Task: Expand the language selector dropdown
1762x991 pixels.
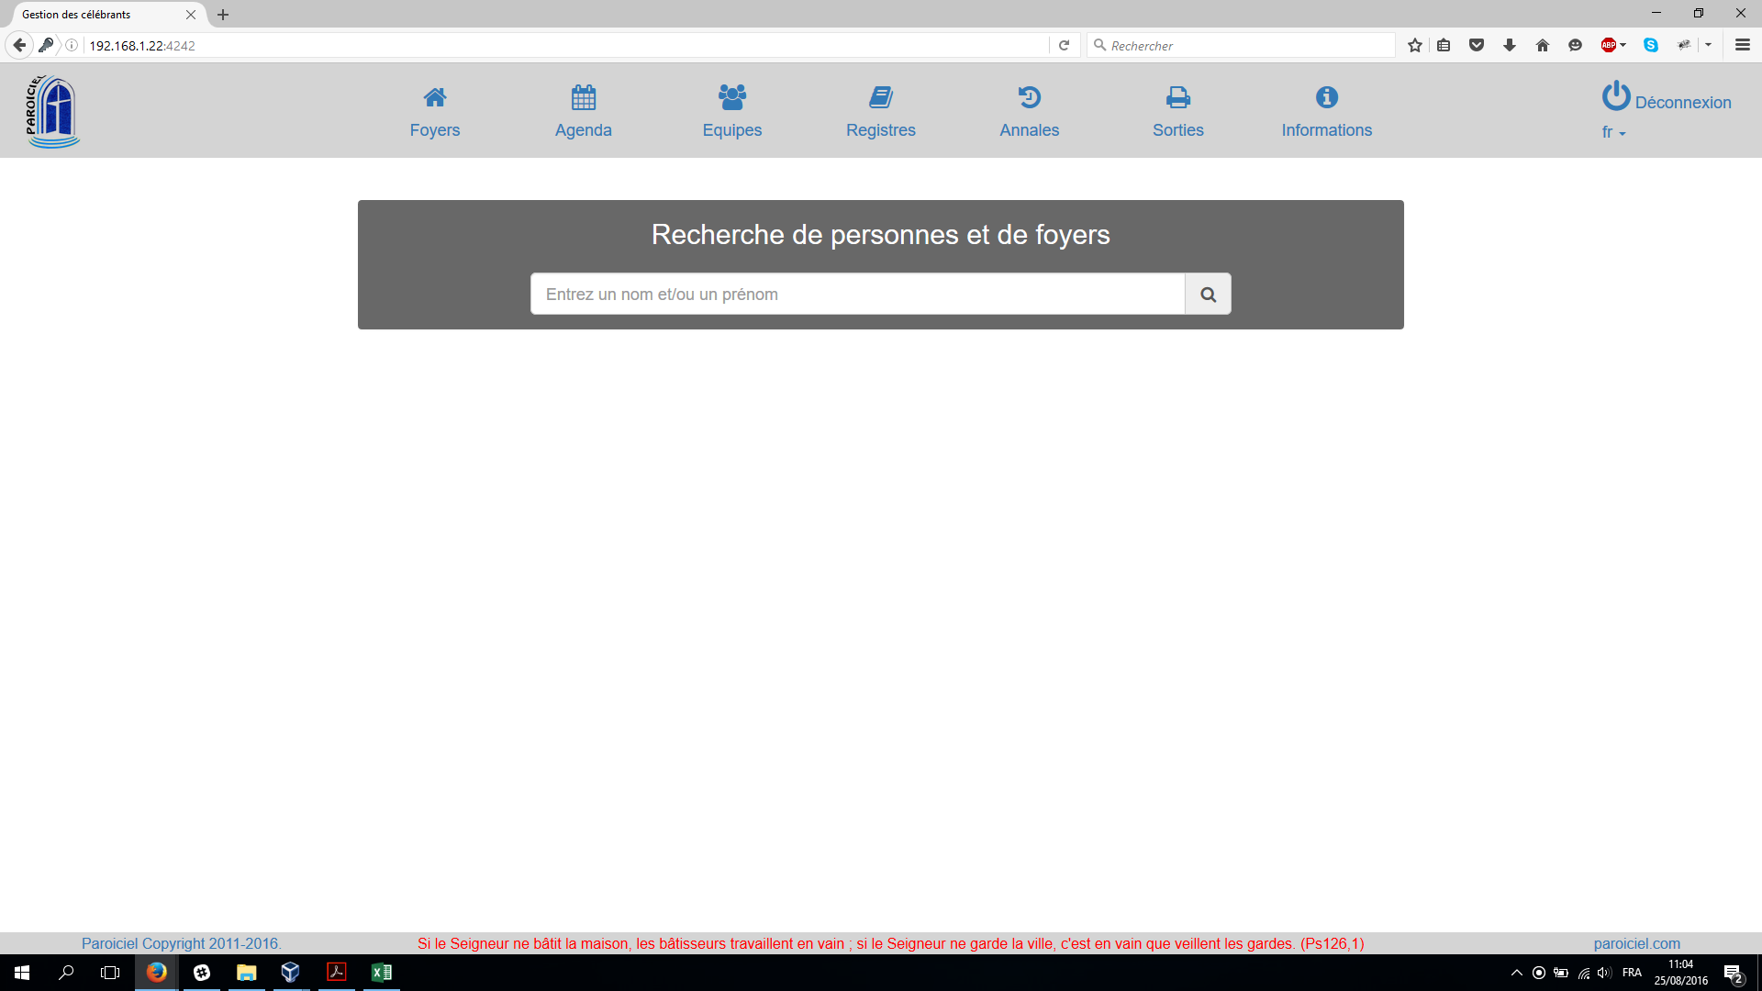Action: click(x=1613, y=133)
